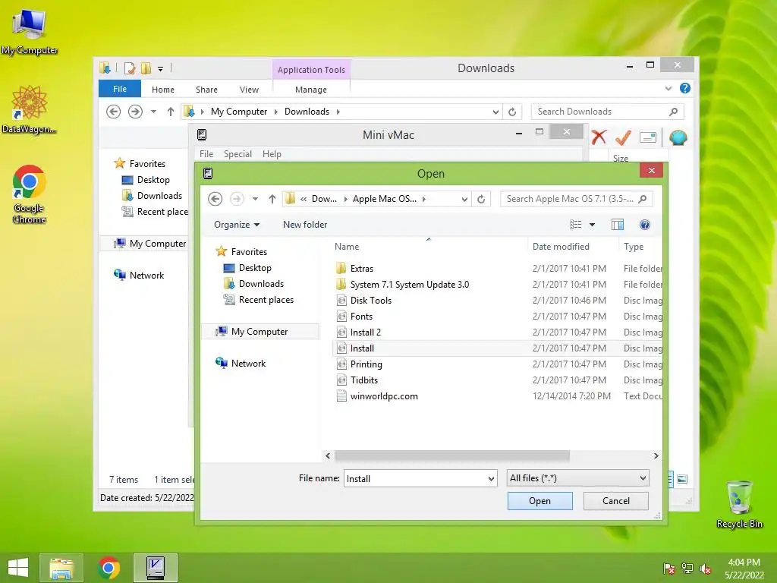Viewport: 777px width, 583px height.
Task: Click the blue File ribbon tab
Action: point(120,89)
